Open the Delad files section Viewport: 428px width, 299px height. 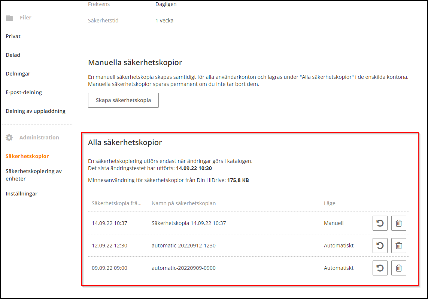point(13,55)
